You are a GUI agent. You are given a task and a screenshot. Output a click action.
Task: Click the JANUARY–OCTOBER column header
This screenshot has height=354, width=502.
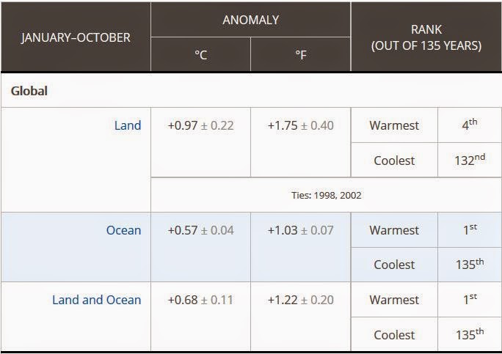tap(76, 37)
